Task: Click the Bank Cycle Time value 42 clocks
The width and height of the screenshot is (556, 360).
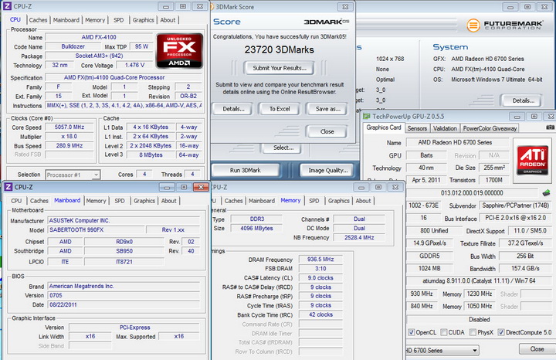Action: point(320,314)
